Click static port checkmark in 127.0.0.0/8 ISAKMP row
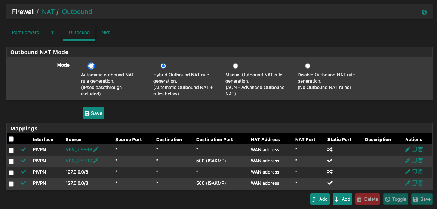This screenshot has width=437, height=209. pos(330,183)
